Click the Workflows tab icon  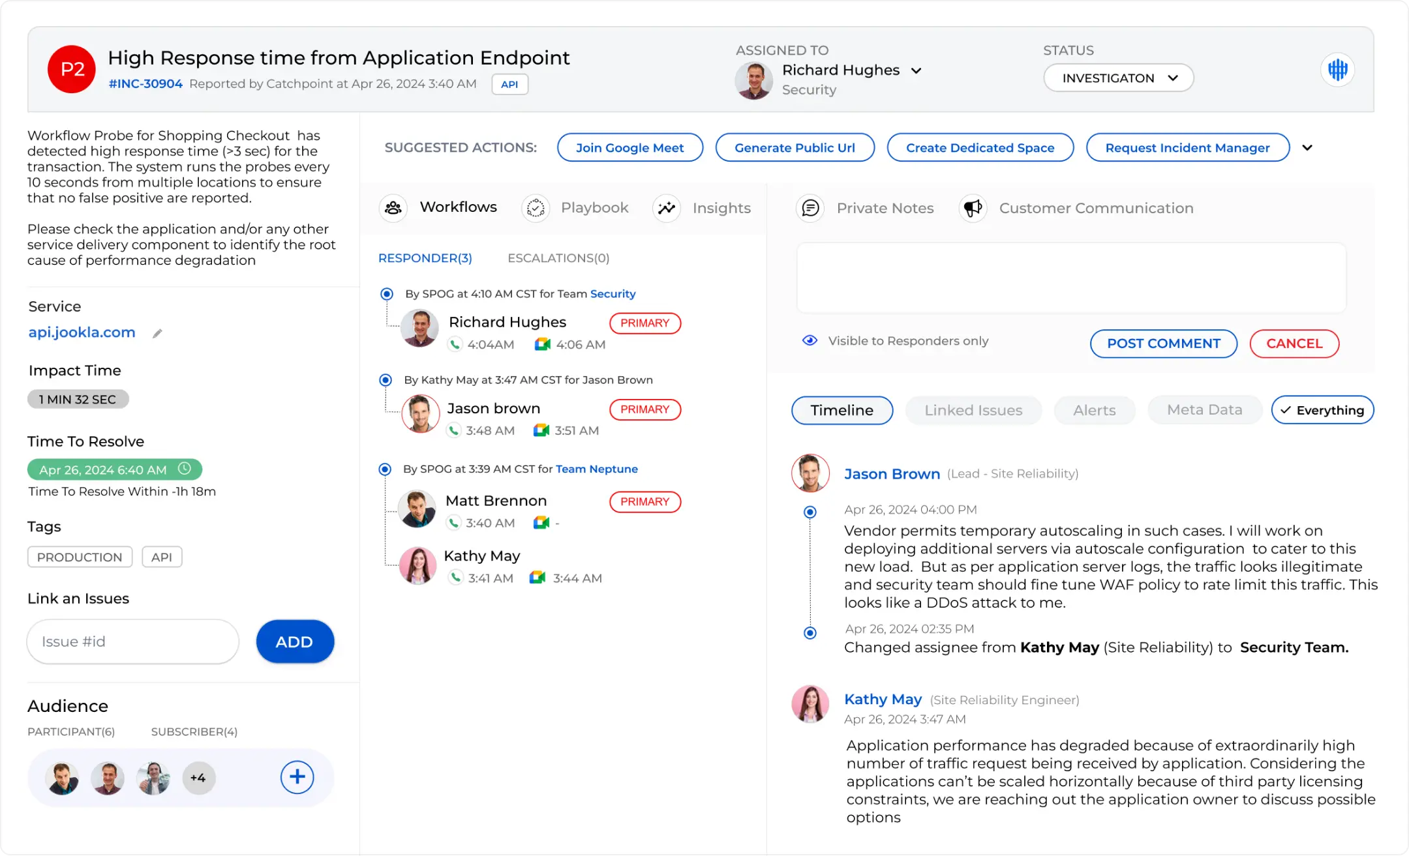tap(395, 208)
